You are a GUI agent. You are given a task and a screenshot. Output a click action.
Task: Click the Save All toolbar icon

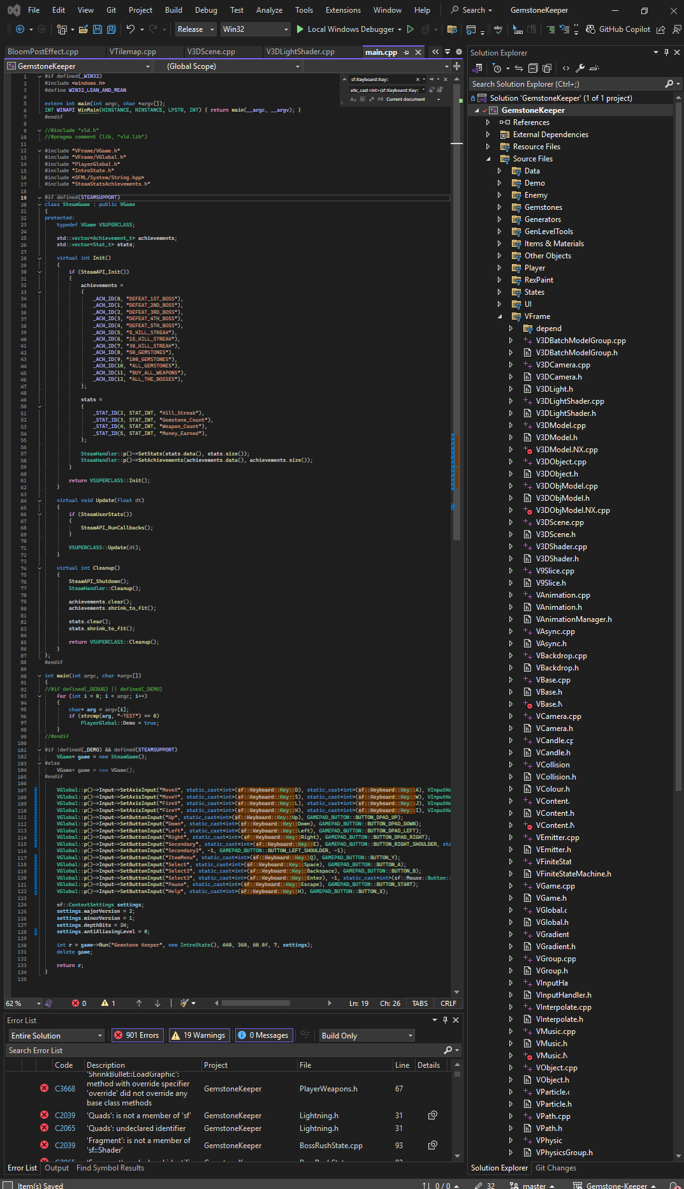(111, 29)
